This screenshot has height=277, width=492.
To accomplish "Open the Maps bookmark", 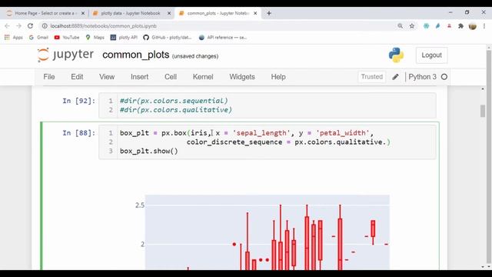I will click(x=95, y=38).
